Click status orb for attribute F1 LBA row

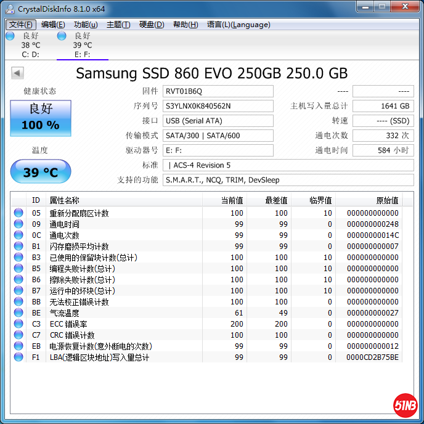coord(18,357)
